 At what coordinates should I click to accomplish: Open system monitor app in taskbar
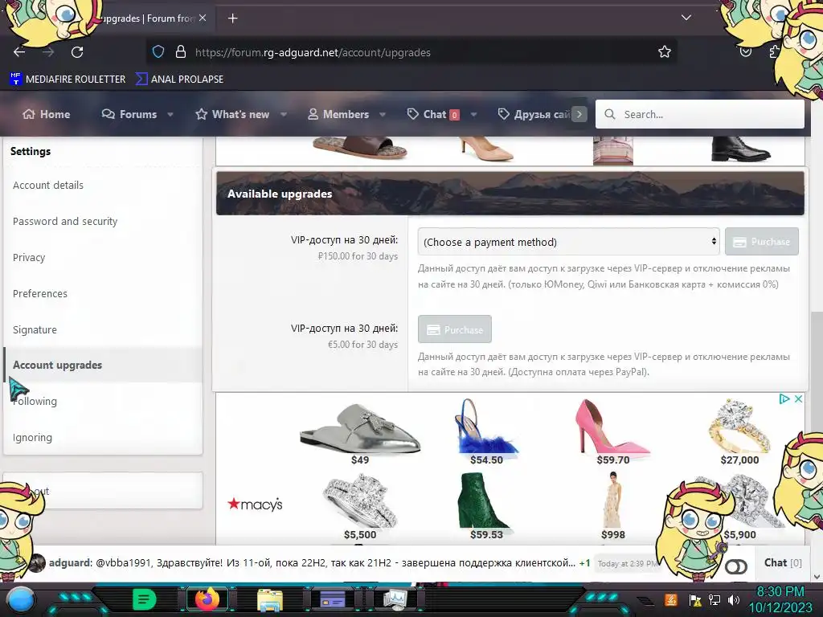point(395,599)
